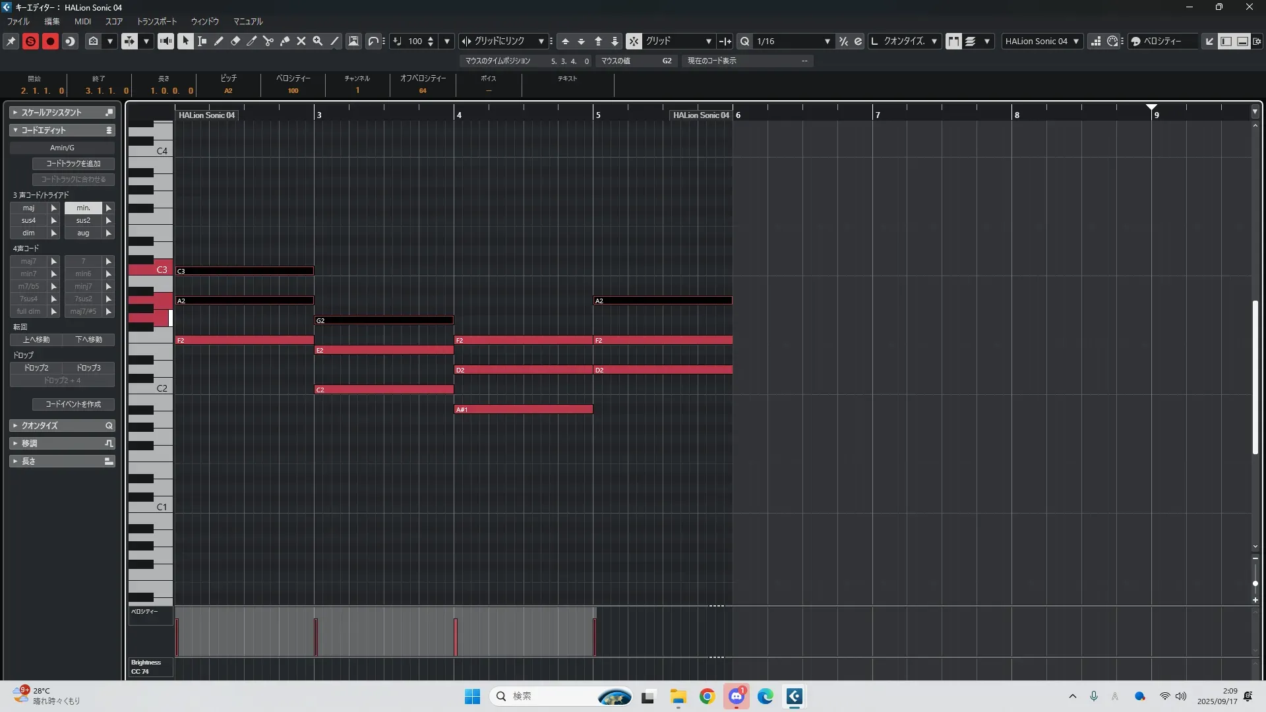This screenshot has width=1266, height=712.
Task: Click the コードイベントを作成 button
Action: [x=73, y=404]
